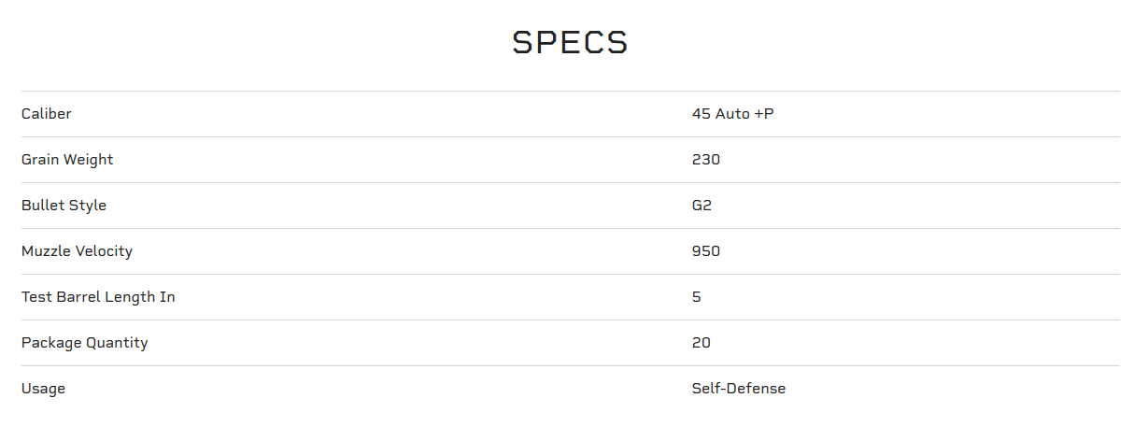Select the Bullet Style label
Screen dimensions: 1148x427
pos(64,206)
